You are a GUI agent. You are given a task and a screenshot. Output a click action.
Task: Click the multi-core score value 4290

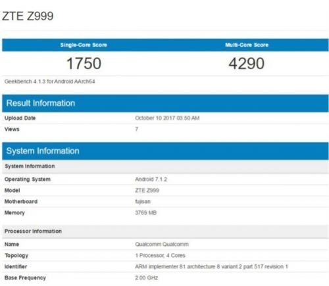pos(247,63)
